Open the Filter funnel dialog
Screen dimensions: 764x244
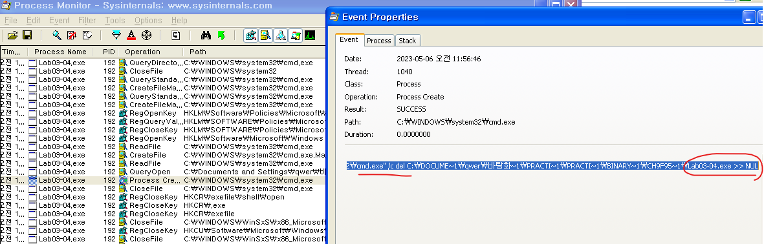[x=116, y=35]
